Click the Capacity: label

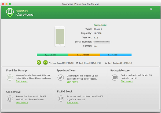pyautogui.click(x=86, y=33)
